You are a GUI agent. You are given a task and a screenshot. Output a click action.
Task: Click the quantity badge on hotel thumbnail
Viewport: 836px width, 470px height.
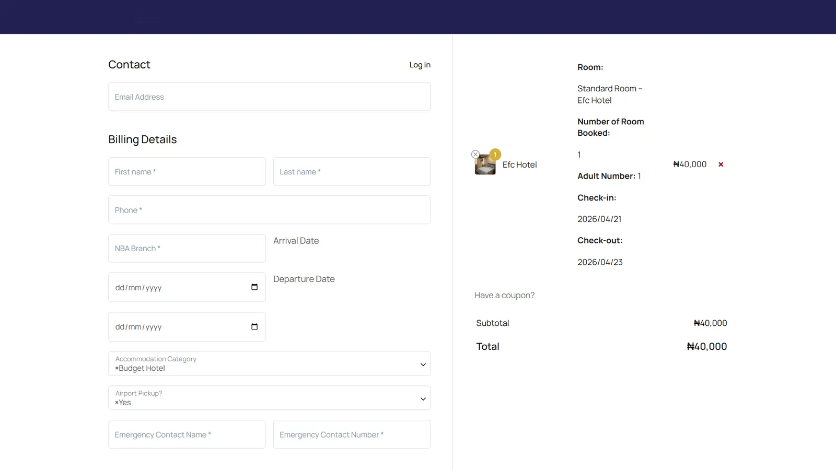495,155
